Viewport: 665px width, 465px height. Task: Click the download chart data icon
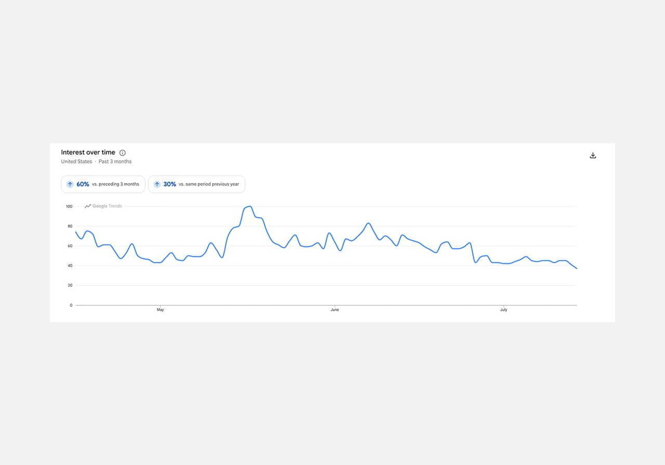click(x=593, y=155)
